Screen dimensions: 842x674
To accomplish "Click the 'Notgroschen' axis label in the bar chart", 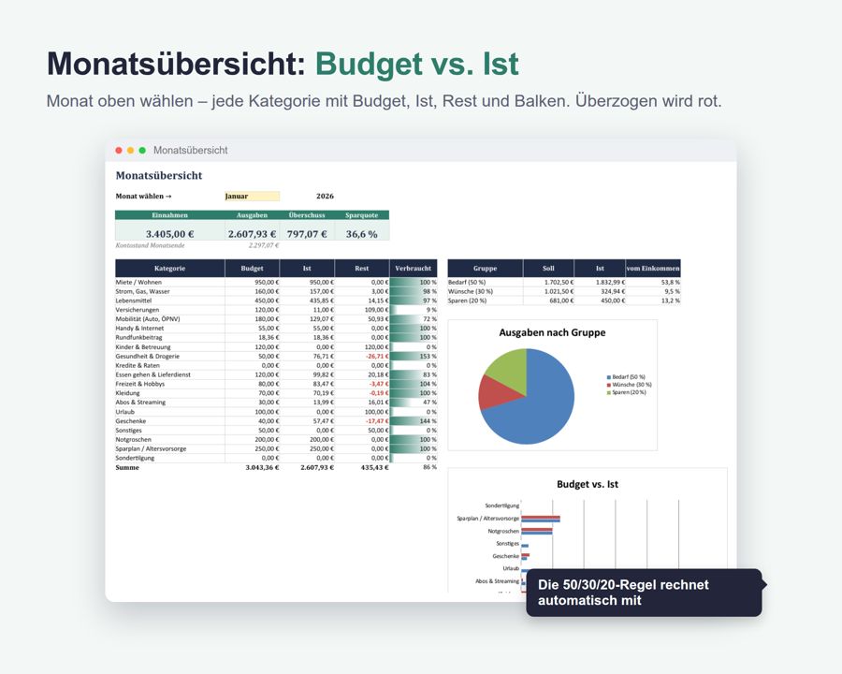I will coord(503,531).
